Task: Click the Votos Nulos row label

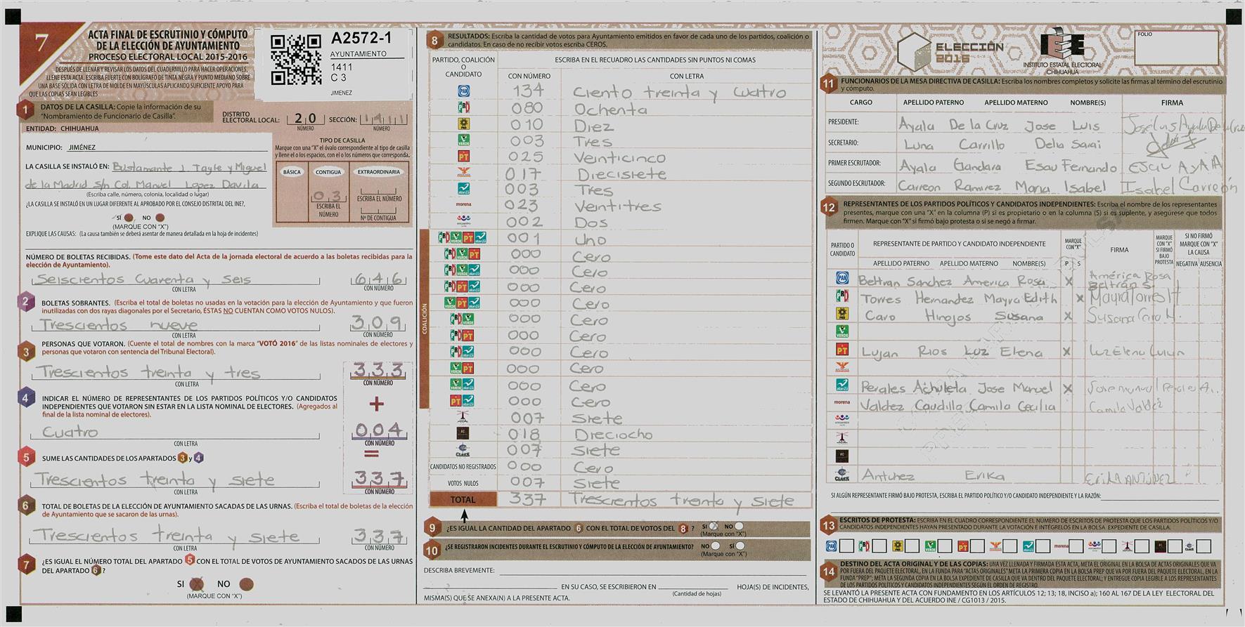Action: pyautogui.click(x=463, y=483)
